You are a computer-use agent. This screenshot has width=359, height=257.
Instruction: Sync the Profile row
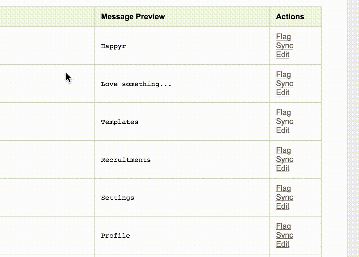[284, 235]
